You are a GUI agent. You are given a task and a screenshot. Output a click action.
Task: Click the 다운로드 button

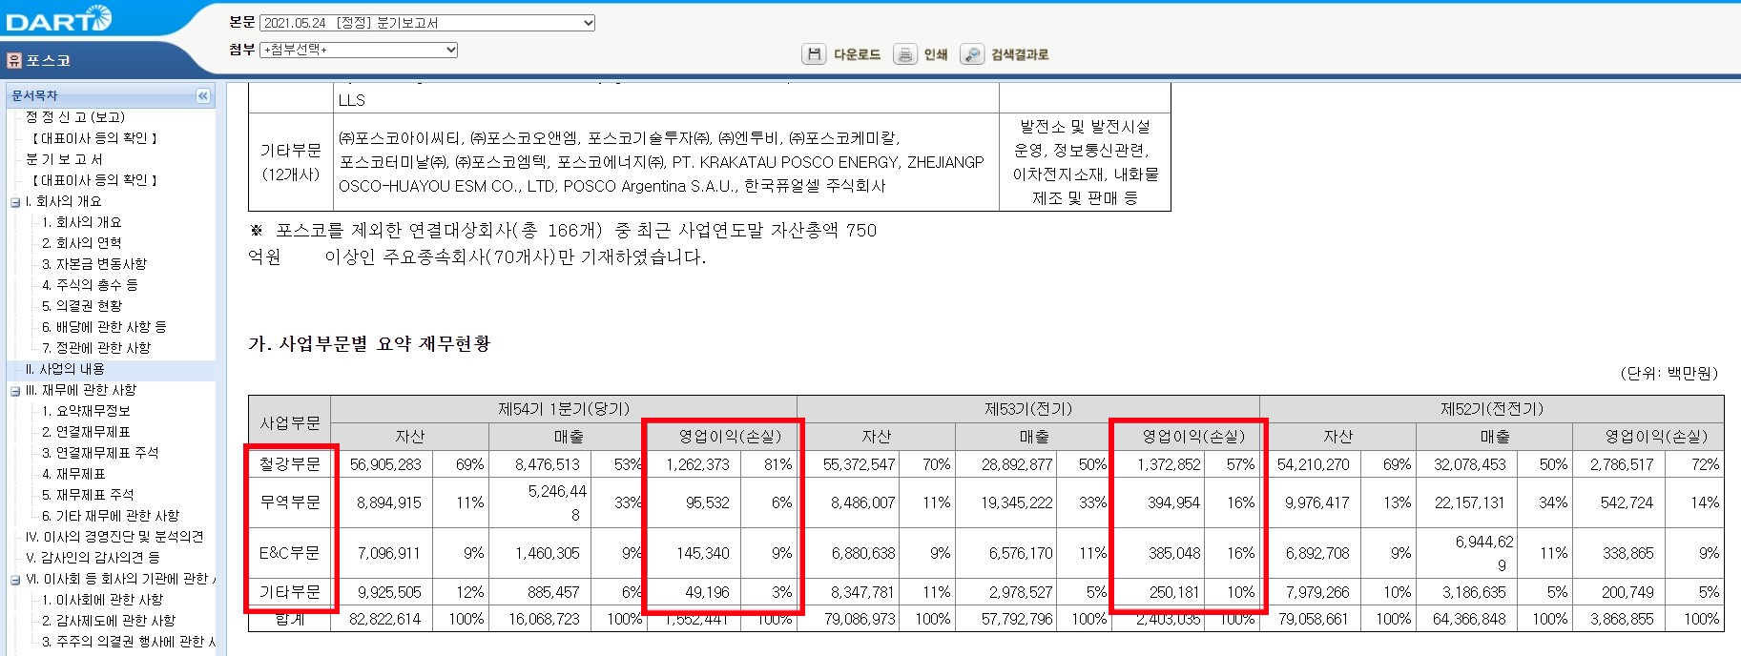tap(857, 54)
